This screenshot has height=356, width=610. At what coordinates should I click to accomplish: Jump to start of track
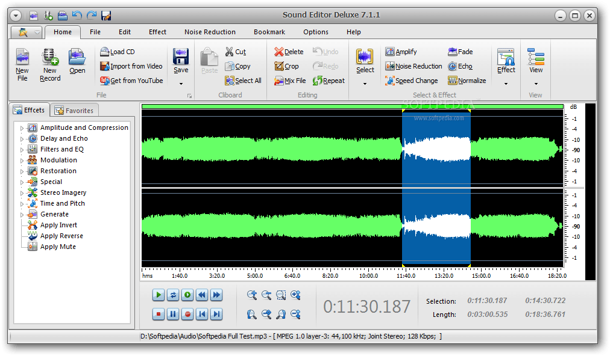pos(202,314)
